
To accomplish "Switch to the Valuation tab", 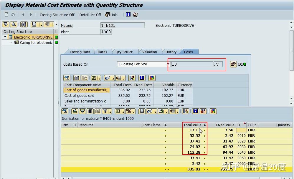I will (150, 52).
